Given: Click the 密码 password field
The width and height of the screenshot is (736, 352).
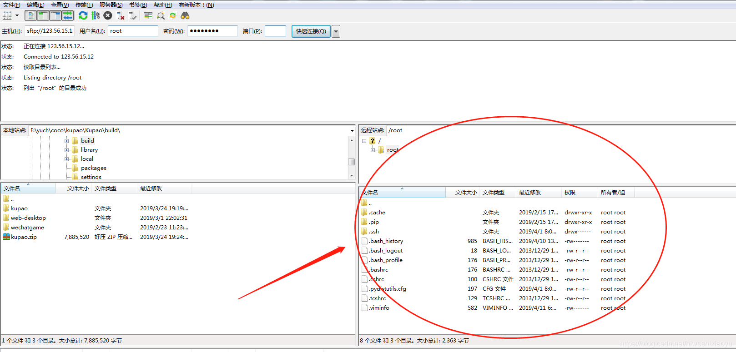Looking at the screenshot, I should tap(212, 31).
